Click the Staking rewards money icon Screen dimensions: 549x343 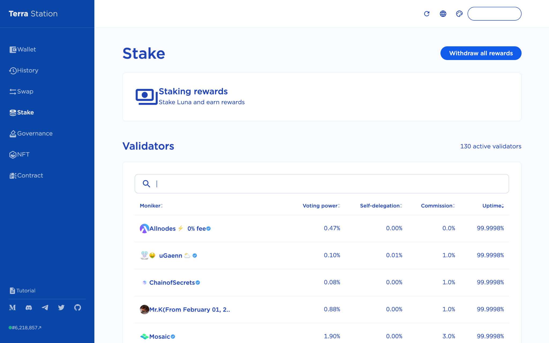coord(146,96)
